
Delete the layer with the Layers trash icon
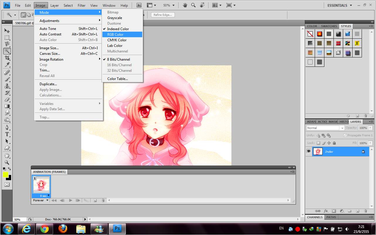pos(365,211)
